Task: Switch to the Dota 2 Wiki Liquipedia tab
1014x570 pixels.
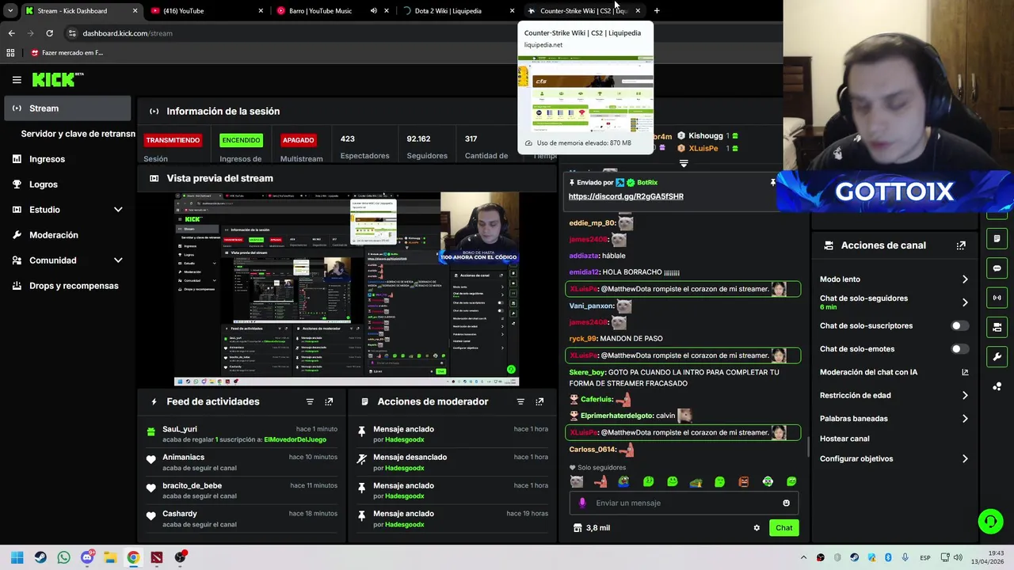Action: [x=458, y=11]
